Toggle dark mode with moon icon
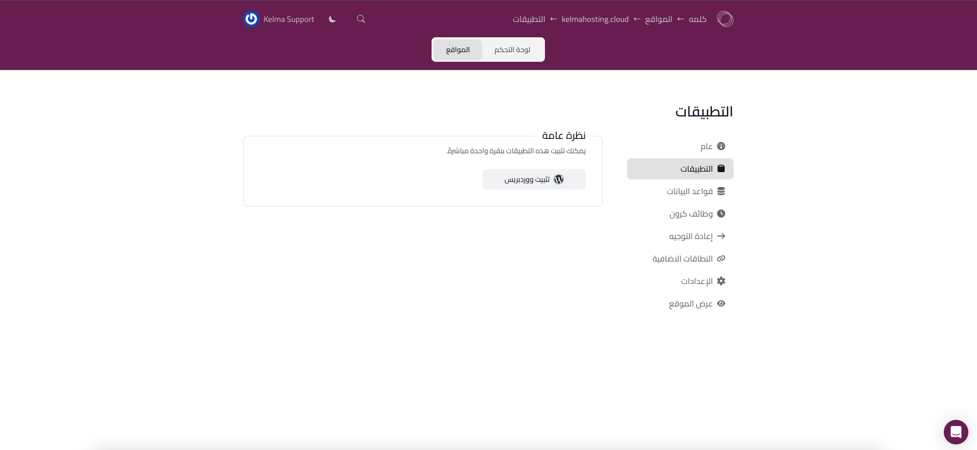 (332, 19)
